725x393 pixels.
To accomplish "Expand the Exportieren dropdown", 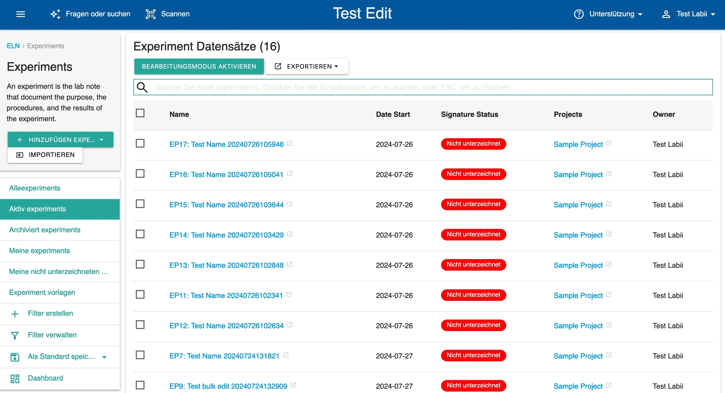I will click(307, 66).
